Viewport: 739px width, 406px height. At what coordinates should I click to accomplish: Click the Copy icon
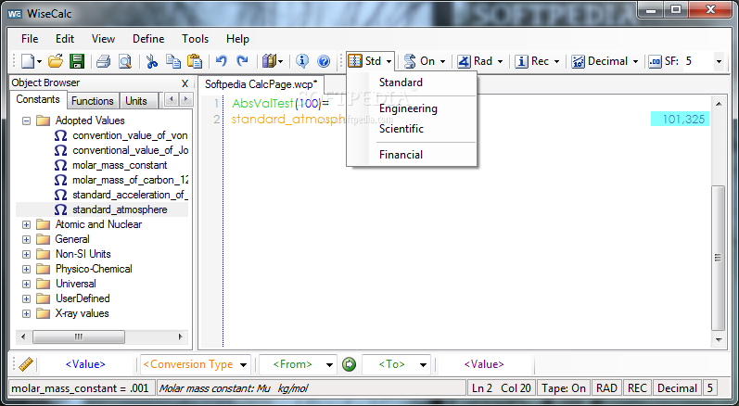(173, 61)
